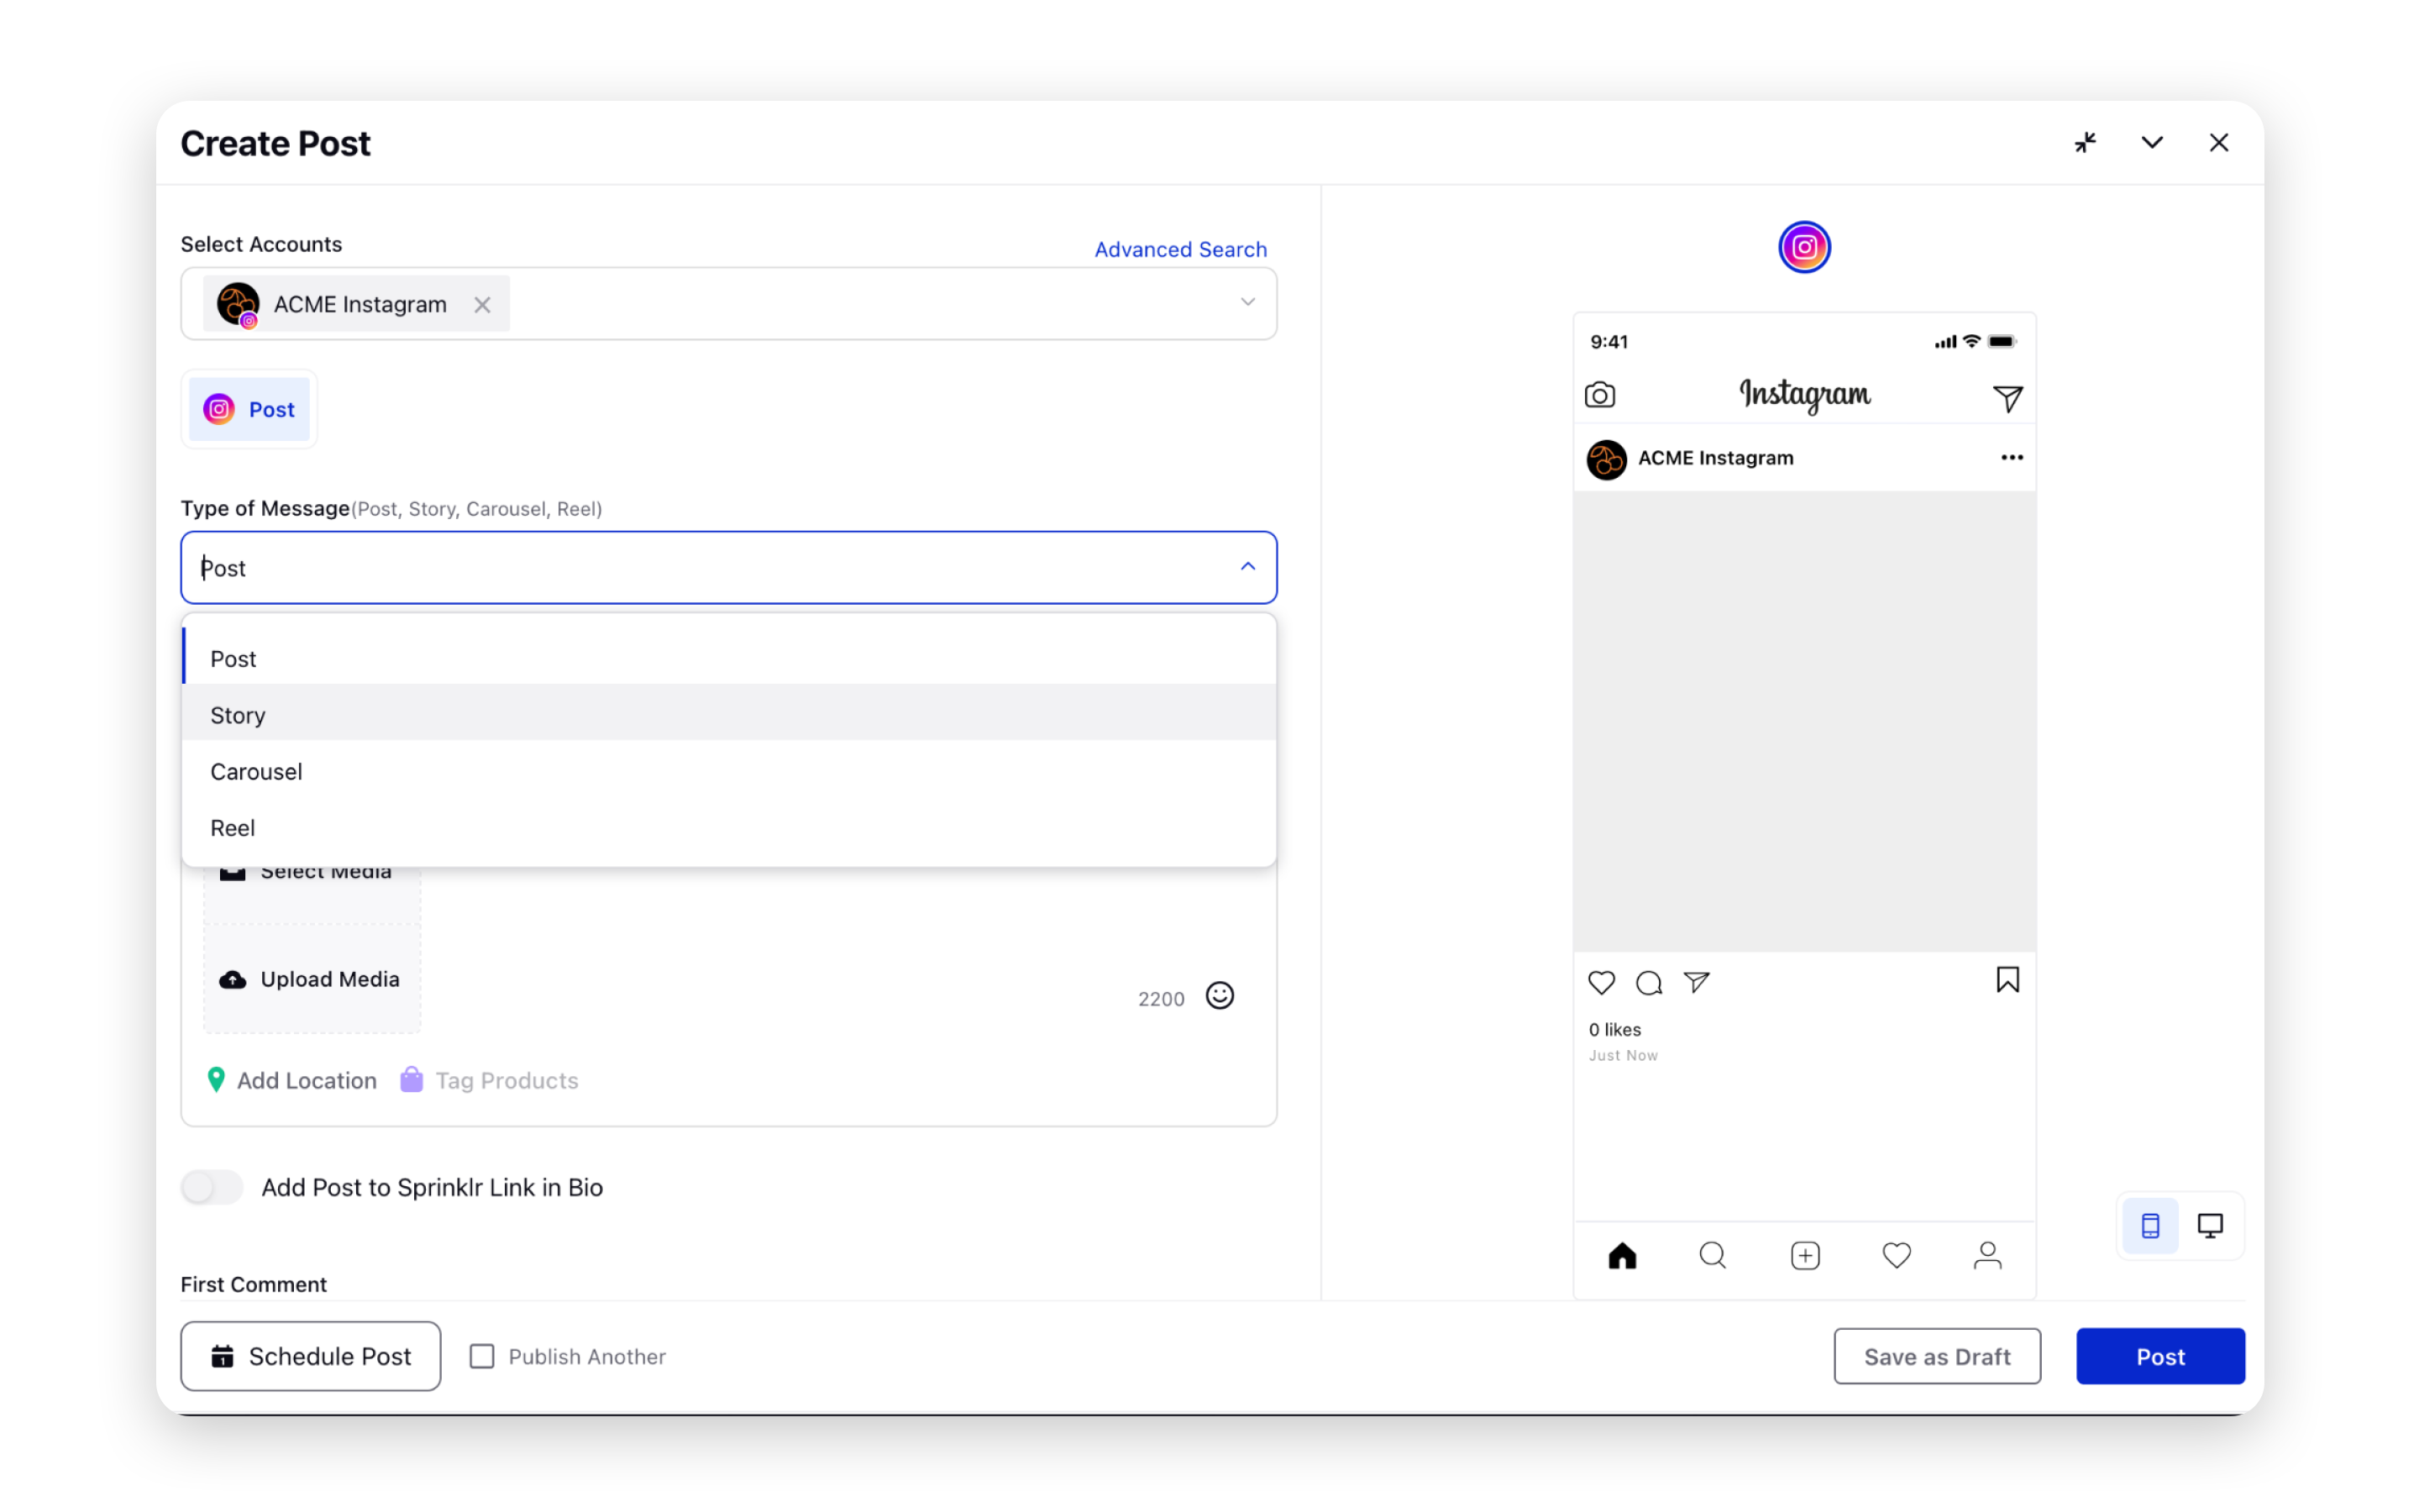Image resolution: width=2419 pixels, height=1512 pixels.
Task: Click the Add Location pin icon
Action: 216,1080
